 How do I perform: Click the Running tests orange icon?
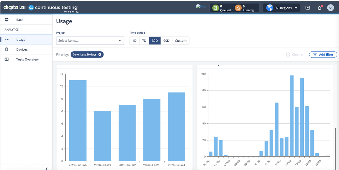coord(238,8)
